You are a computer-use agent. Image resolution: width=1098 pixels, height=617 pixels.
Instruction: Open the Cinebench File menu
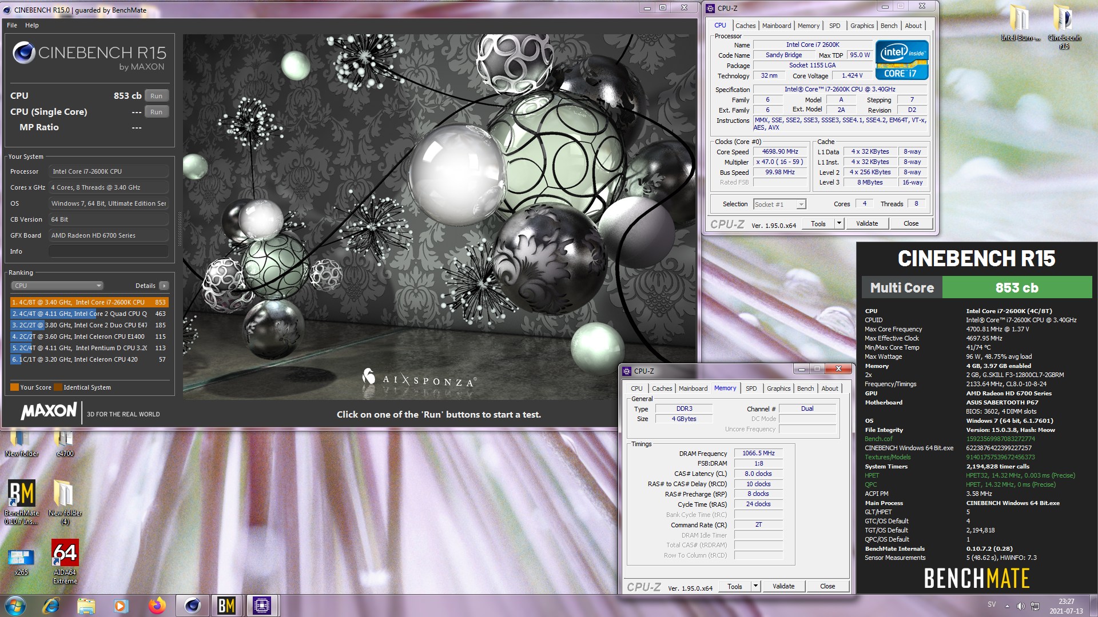click(12, 25)
